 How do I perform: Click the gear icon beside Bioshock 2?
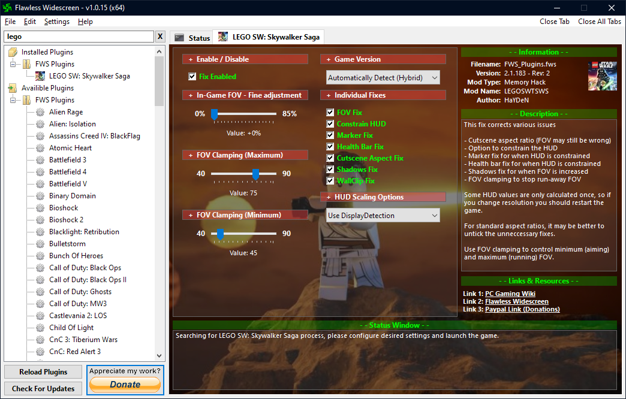[40, 220]
